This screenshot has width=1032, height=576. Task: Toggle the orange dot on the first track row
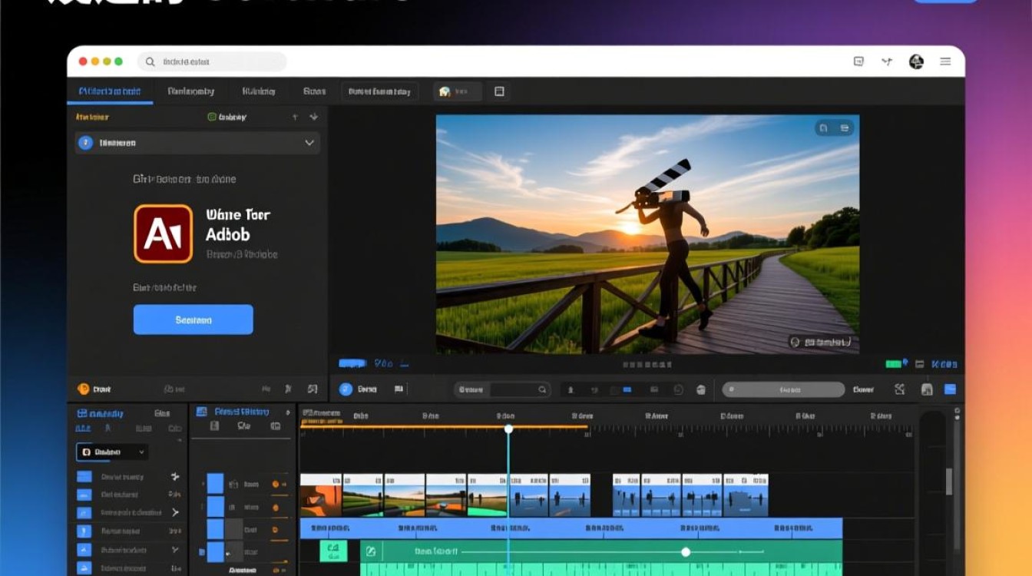point(276,485)
